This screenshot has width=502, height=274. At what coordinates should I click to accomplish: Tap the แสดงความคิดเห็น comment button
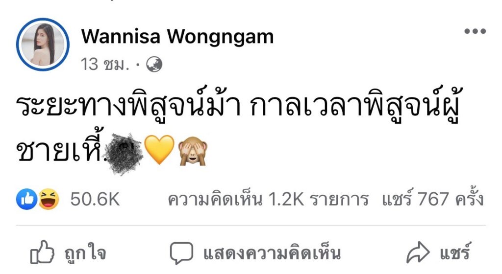coord(272,253)
